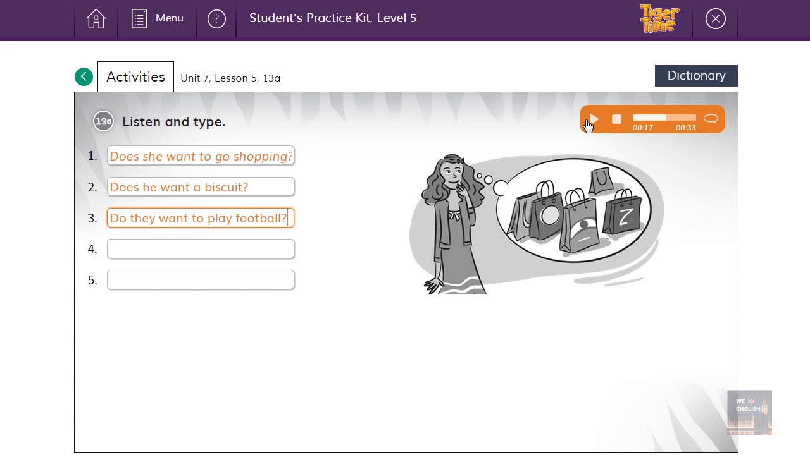The image size is (810, 455).
Task: Click the 13a activity badge
Action: 103,121
